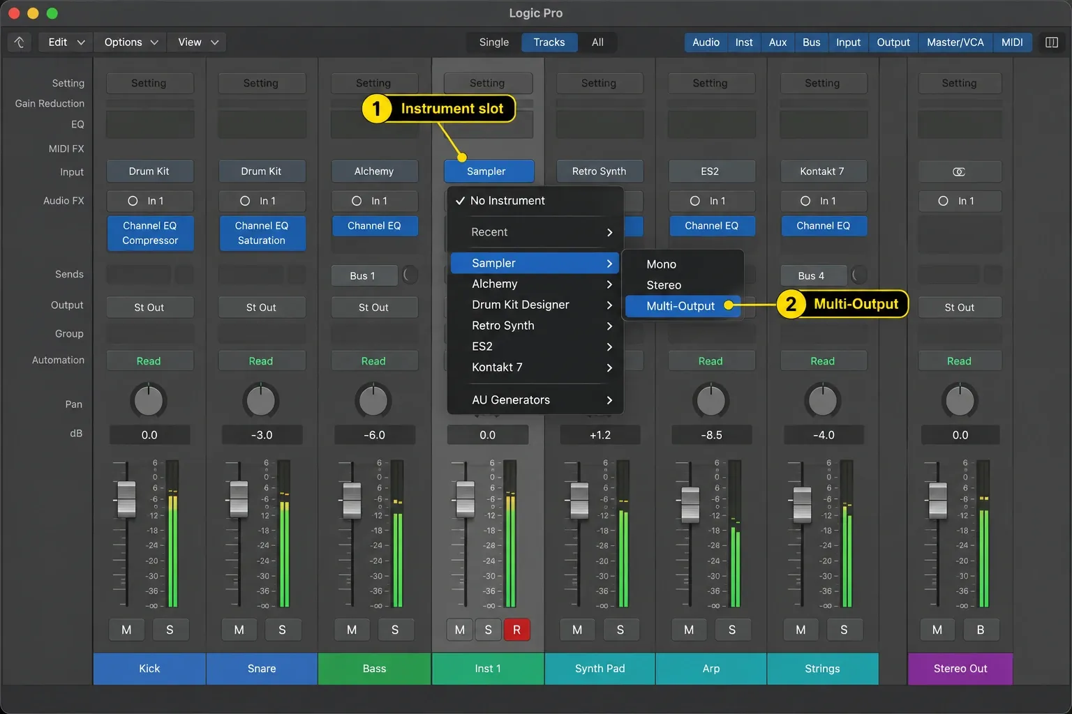Switch mixer to Single view
1072x714 pixels.
click(494, 43)
